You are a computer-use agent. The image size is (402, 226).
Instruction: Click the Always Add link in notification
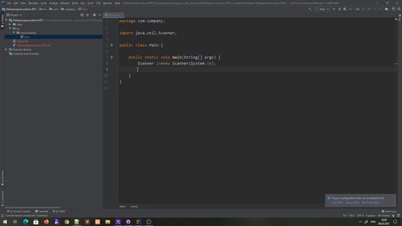[x=352, y=203]
